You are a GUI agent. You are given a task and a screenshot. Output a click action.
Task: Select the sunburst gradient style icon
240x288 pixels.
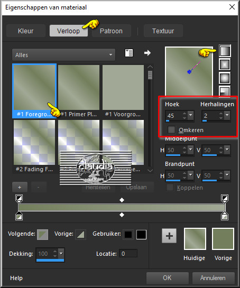pyautogui.click(x=225, y=78)
